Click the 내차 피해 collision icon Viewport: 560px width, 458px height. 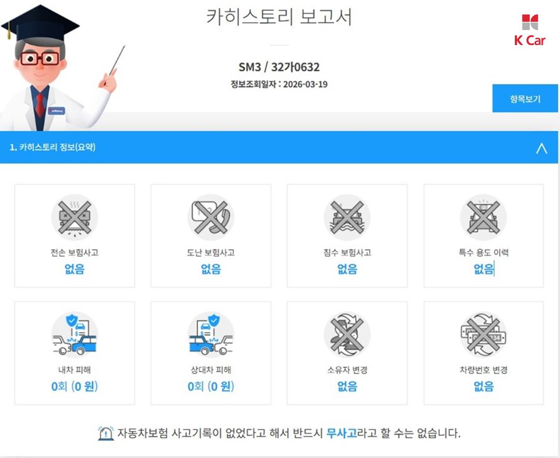click(74, 335)
